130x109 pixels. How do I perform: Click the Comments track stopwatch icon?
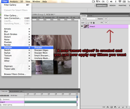click(x=1, y=99)
